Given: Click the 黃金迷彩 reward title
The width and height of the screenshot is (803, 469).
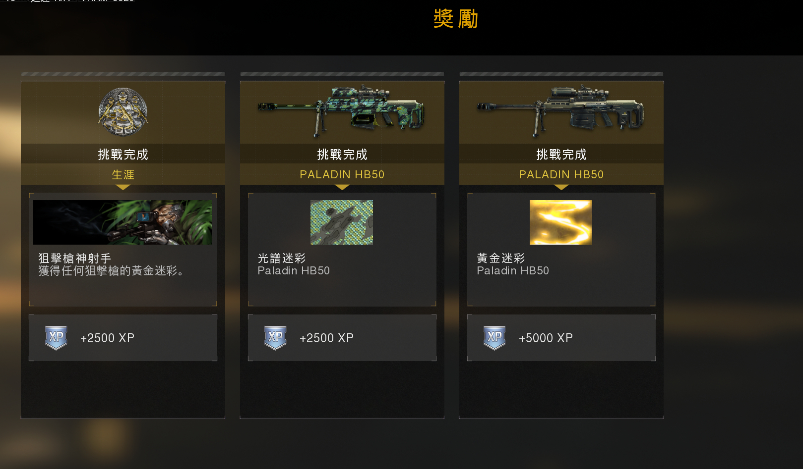Looking at the screenshot, I should (x=501, y=258).
